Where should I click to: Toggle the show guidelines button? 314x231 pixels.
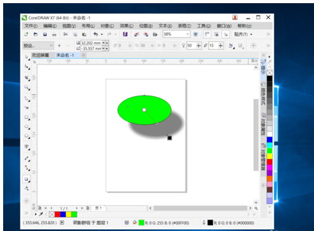(225, 34)
